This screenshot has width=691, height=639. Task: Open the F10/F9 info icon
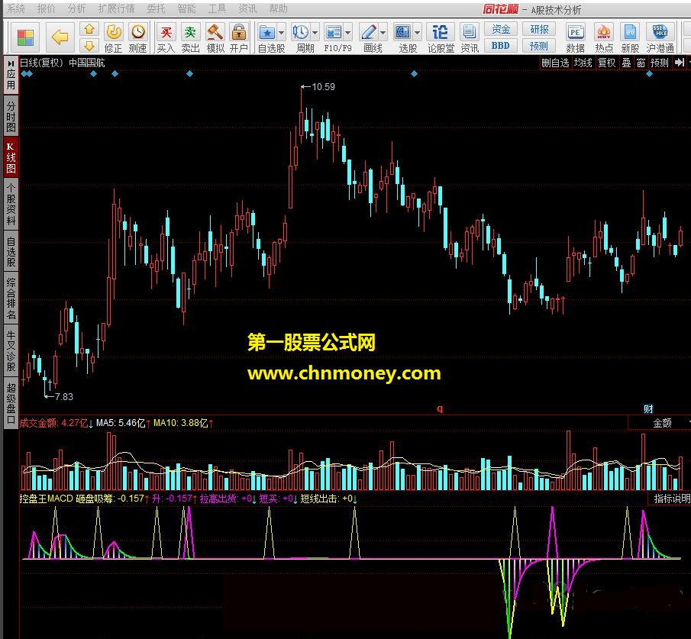tap(334, 32)
